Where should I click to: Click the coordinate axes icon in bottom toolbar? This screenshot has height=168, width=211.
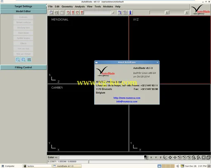click(x=165, y=157)
